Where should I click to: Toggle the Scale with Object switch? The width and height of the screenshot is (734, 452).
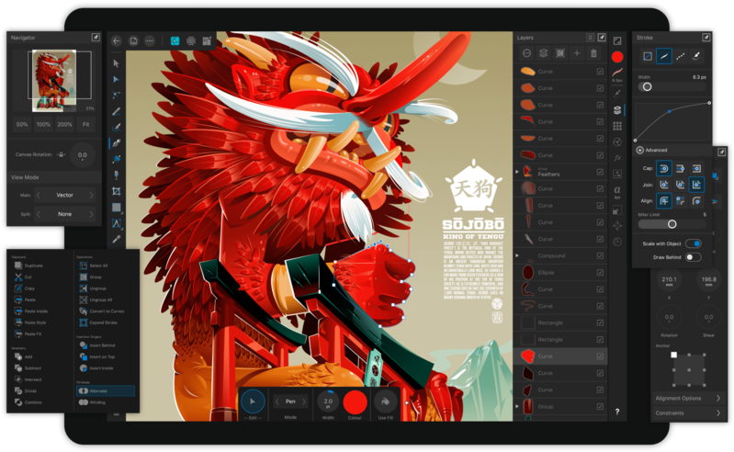click(x=694, y=243)
